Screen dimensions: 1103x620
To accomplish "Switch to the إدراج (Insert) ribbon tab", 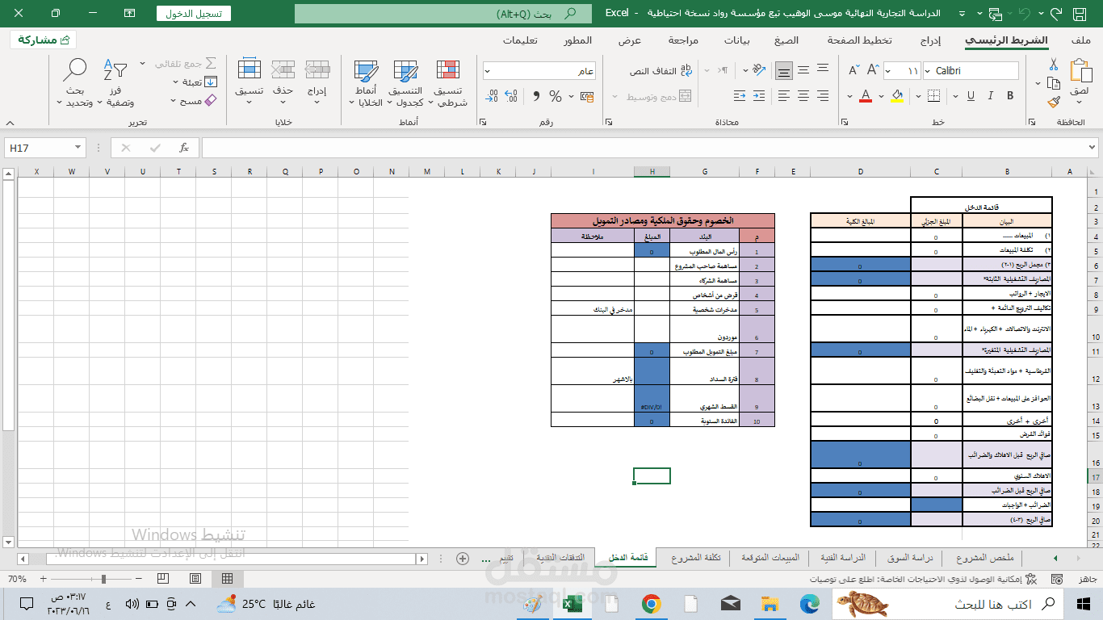I will pos(931,40).
